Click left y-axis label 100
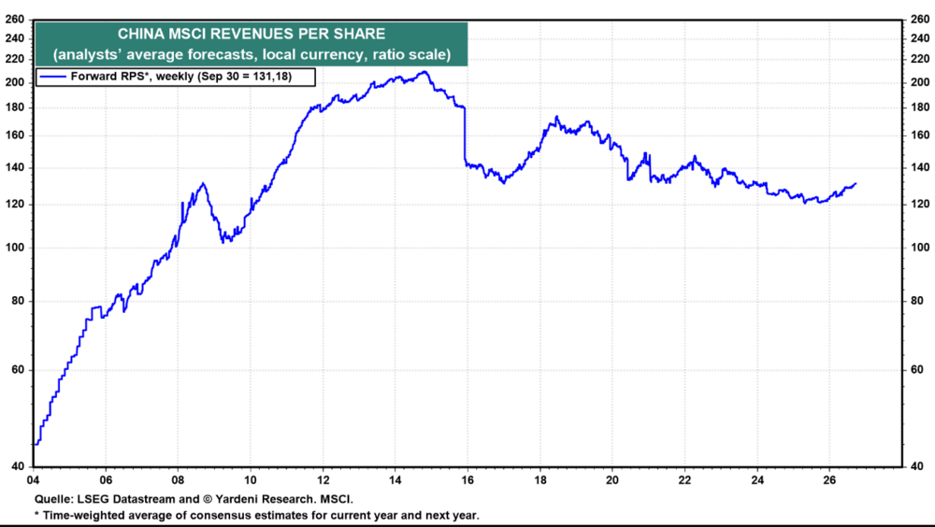Screen dimensions: 935x527 (x=14, y=248)
